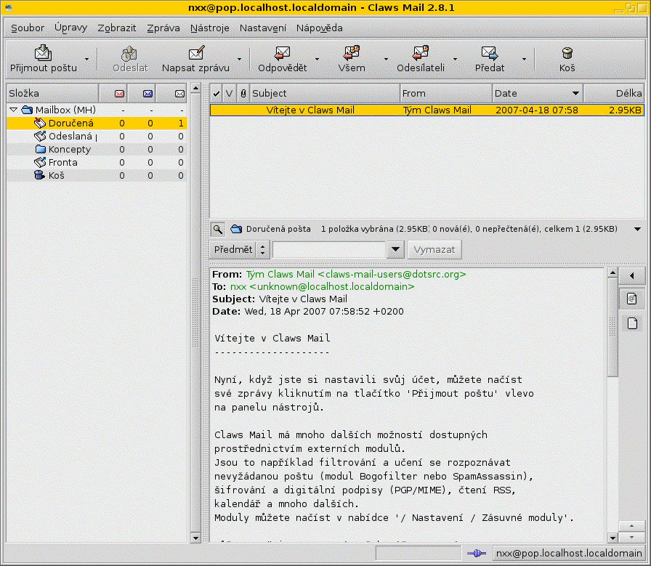Select the Doručená inbox folder

(x=97, y=124)
